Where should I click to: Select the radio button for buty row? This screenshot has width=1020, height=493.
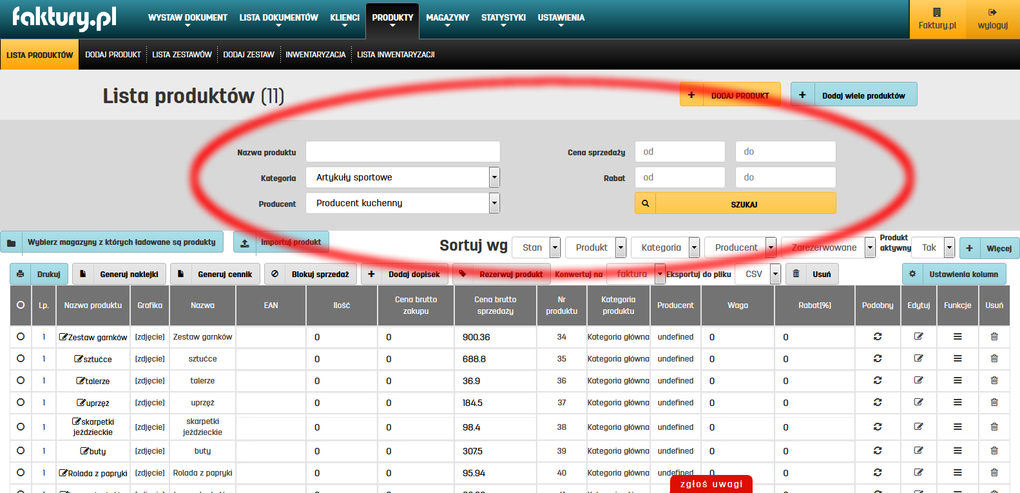click(21, 450)
